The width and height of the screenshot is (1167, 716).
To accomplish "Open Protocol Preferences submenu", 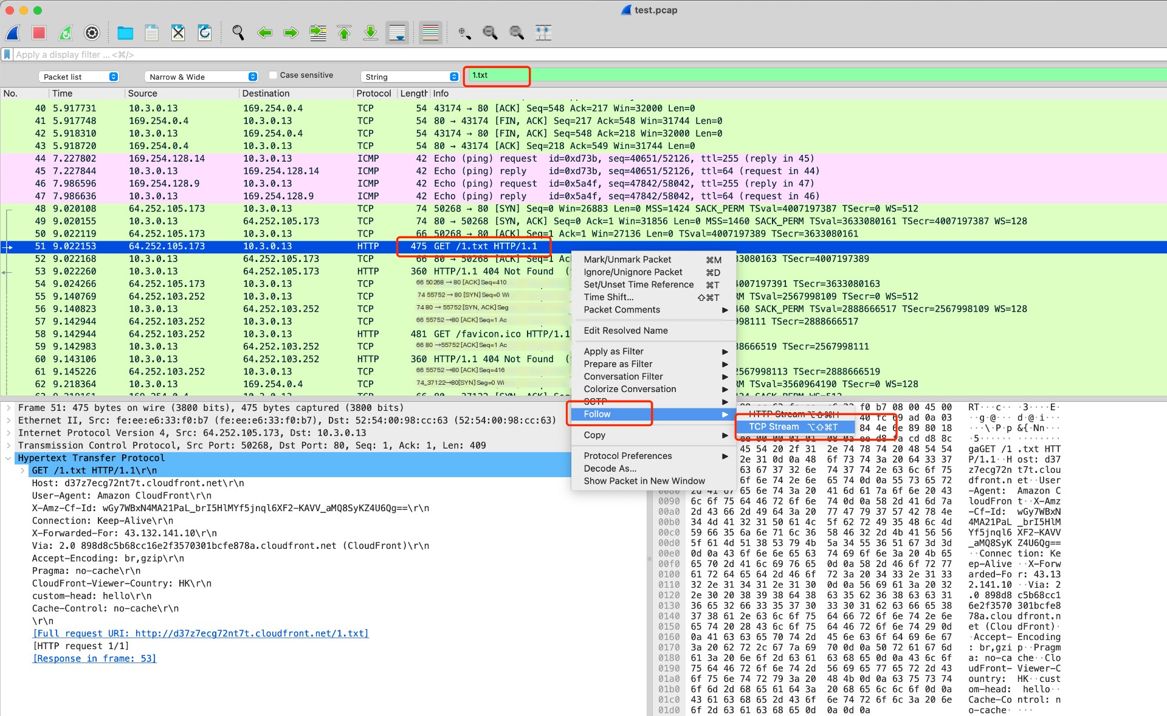I will (x=653, y=456).
